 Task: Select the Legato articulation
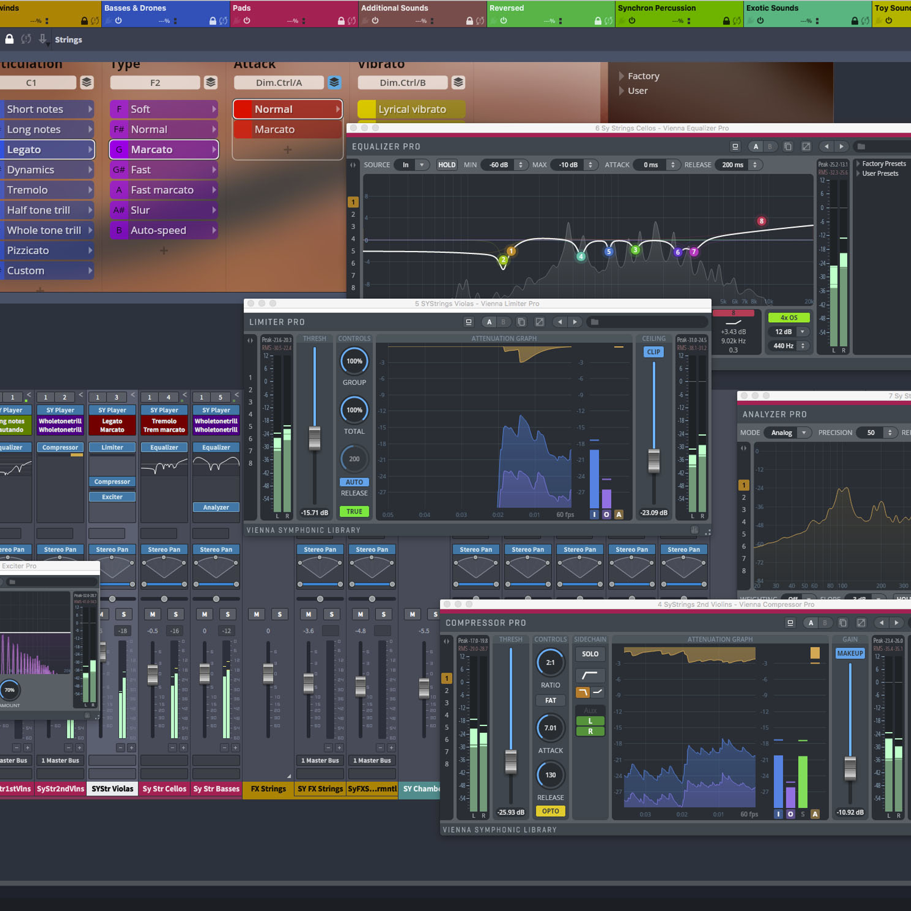point(47,150)
